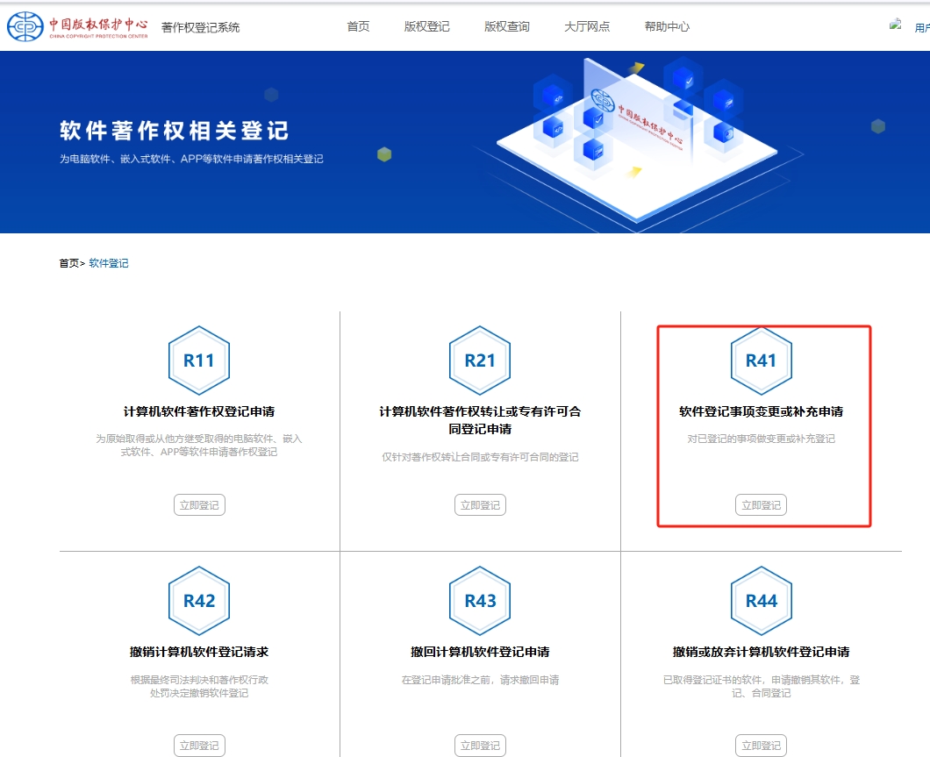The height and width of the screenshot is (757, 930).
Task: Select the R43 hexagon icon
Action: pos(480,601)
